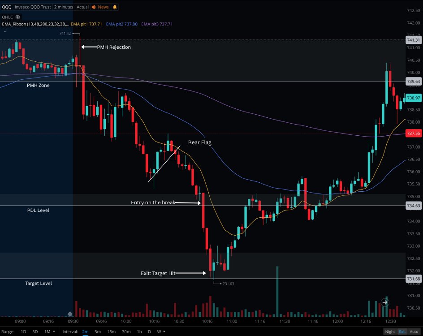Click the current price 738.97 label
Image resolution: width=423 pixels, height=336 pixels.
tap(413, 98)
